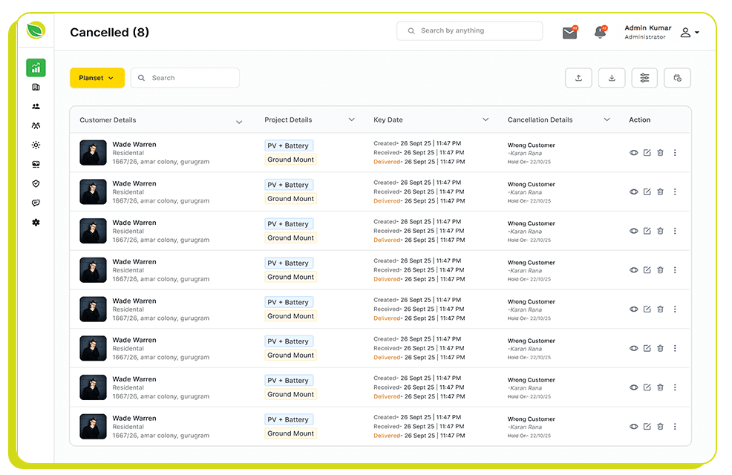Open the filter sliders settings
Screen dimensions: 732x475
tap(644, 78)
